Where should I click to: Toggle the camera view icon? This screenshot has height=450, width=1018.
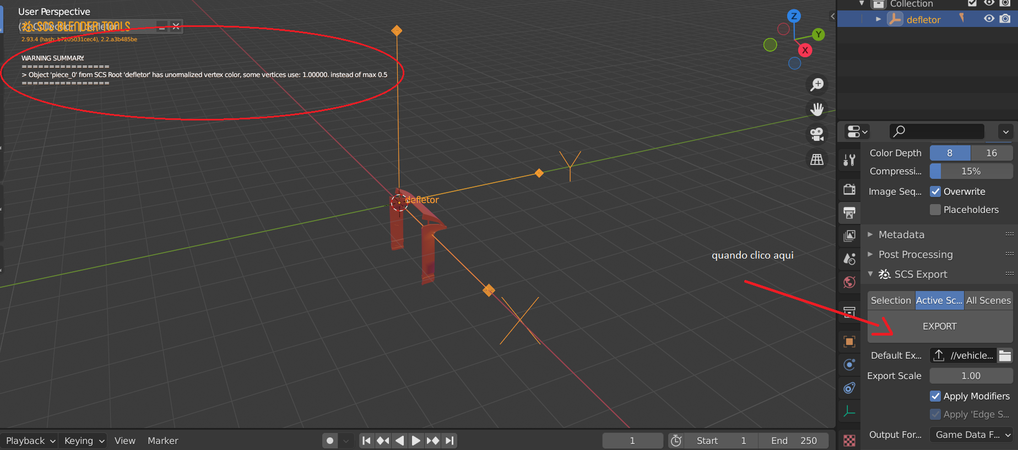coord(817,134)
